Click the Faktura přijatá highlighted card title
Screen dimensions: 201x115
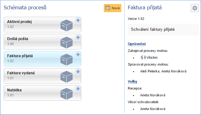pyautogui.click(x=20, y=56)
